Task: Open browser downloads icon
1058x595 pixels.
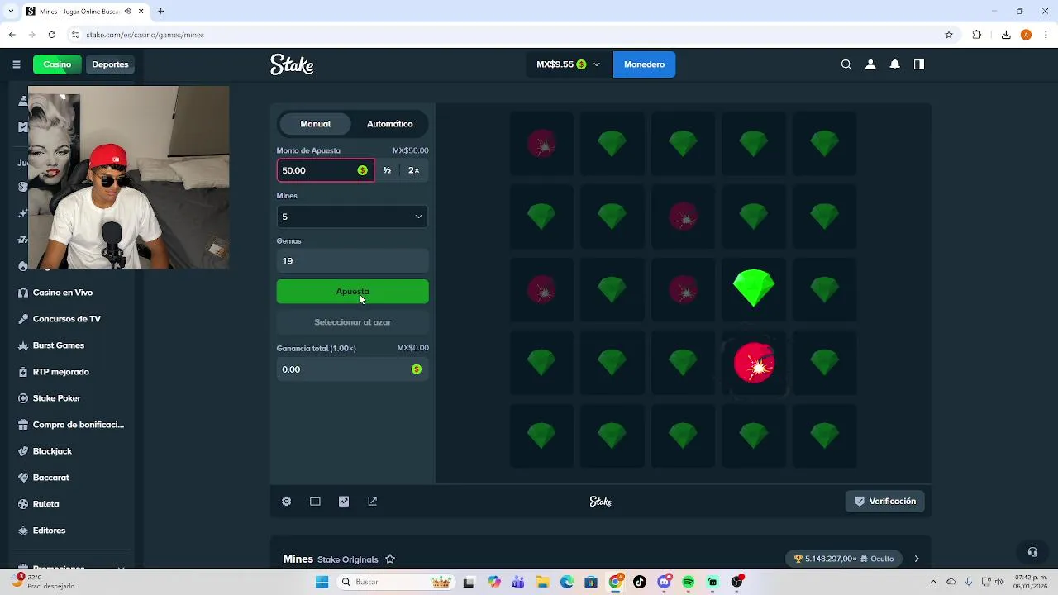Action: coord(1006,35)
